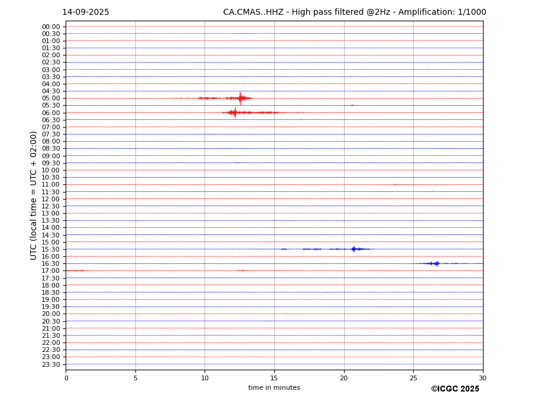
Task: Select the 05:30 row time label
Action: click(51, 105)
